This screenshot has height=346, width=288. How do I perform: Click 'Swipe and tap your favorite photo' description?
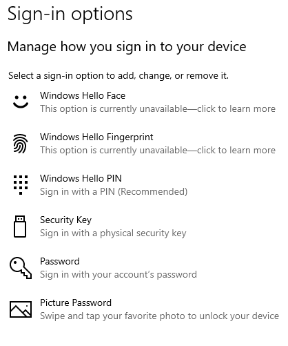(159, 316)
